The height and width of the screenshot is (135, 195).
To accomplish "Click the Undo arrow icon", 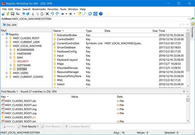I will pyautogui.click(x=52, y=14).
